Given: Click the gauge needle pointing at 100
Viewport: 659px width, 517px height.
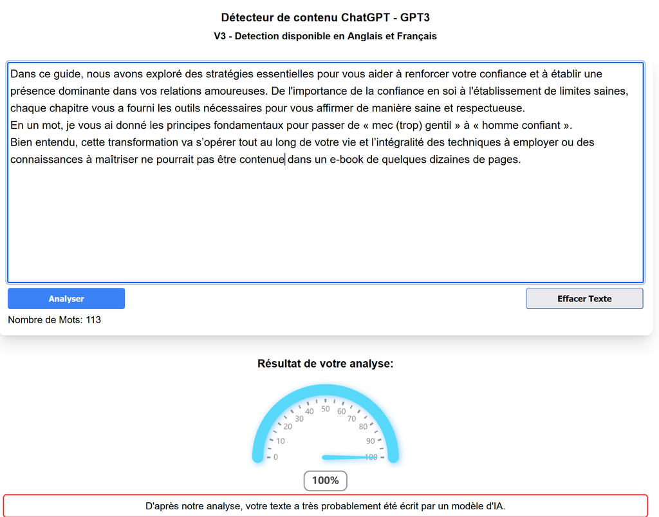Looking at the screenshot, I should tap(349, 457).
